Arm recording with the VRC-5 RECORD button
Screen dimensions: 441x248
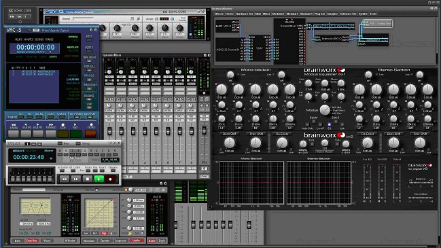90,134
